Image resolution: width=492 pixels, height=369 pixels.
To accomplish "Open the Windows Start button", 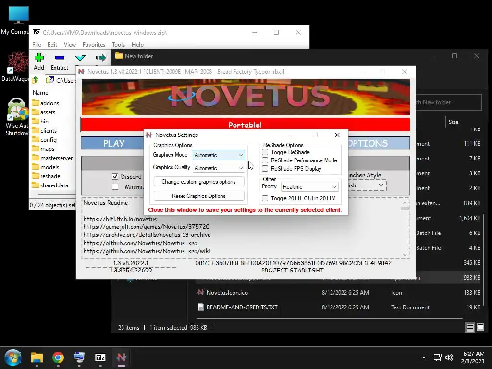I will pos(13,357).
